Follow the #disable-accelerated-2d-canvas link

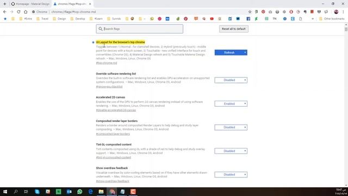(x=116, y=110)
